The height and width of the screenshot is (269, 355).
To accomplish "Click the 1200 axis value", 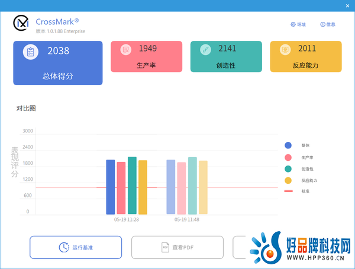I will click(x=28, y=179).
